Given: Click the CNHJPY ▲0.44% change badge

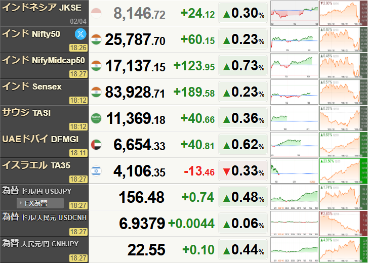Looking at the screenshot, I should tap(243, 249).
